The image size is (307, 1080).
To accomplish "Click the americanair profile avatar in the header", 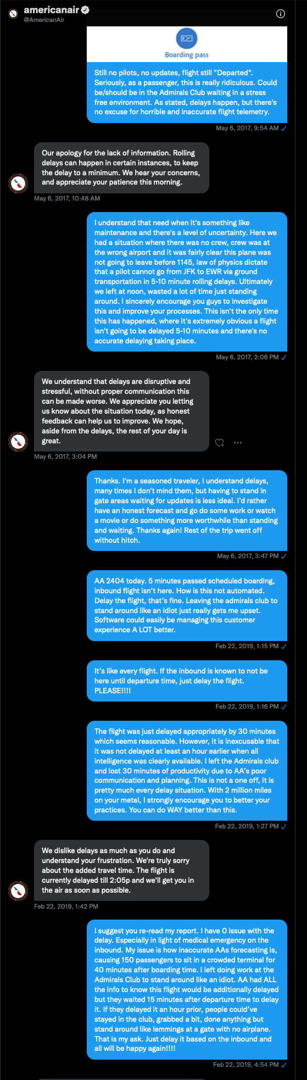I will [14, 14].
